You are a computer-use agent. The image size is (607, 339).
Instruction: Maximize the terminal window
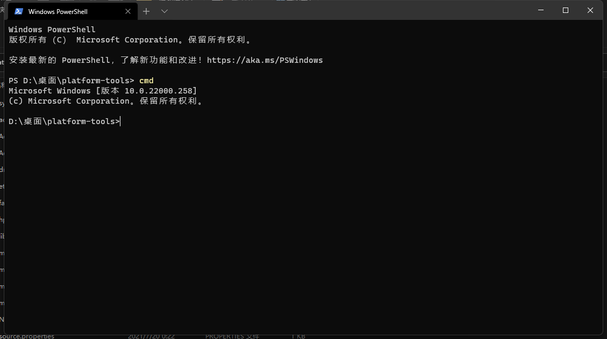[566, 10]
